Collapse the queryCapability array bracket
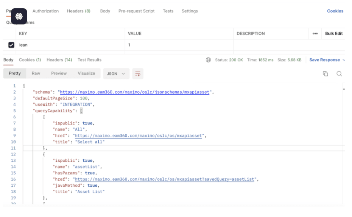This screenshot has height=217, width=352. 81,111
